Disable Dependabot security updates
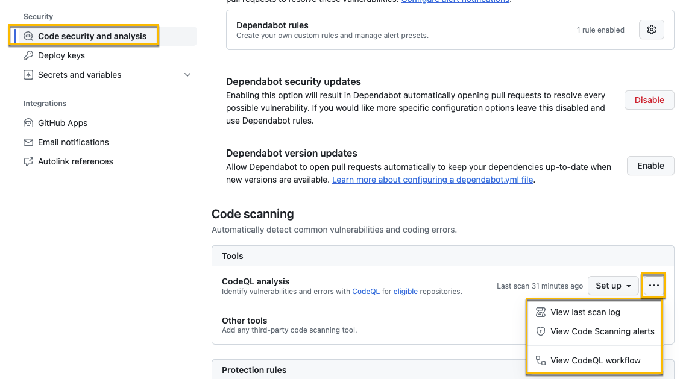The width and height of the screenshot is (683, 379). pos(649,100)
